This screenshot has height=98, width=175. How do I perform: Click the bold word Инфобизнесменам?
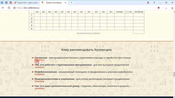[x=46, y=72]
